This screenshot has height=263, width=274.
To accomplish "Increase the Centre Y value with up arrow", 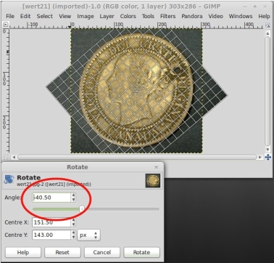I will [x=73, y=232].
